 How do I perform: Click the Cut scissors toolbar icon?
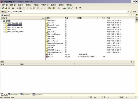point(28,8)
